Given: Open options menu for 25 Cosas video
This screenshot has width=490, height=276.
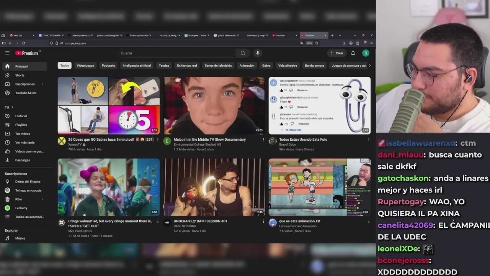Looking at the screenshot, I should pyautogui.click(x=158, y=140).
